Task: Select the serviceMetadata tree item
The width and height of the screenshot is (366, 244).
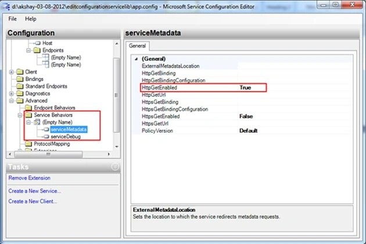Action: [x=69, y=129]
